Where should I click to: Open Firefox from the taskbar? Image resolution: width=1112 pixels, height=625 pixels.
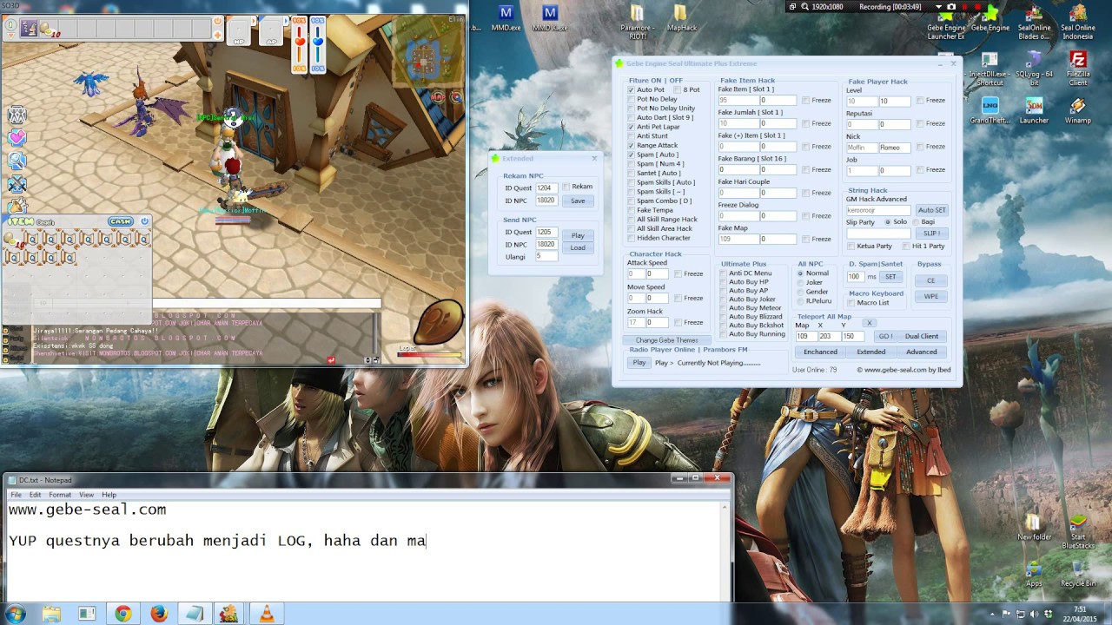pyautogui.click(x=158, y=614)
